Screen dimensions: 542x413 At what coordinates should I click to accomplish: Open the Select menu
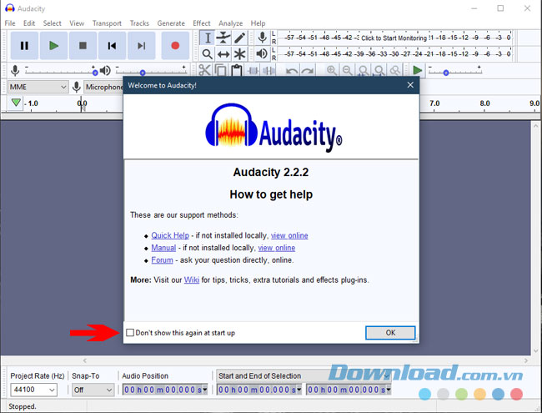pos(53,23)
